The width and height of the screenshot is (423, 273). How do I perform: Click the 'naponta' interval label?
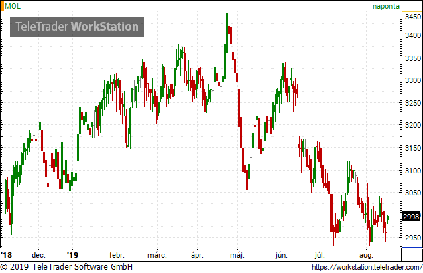[x=386, y=7]
